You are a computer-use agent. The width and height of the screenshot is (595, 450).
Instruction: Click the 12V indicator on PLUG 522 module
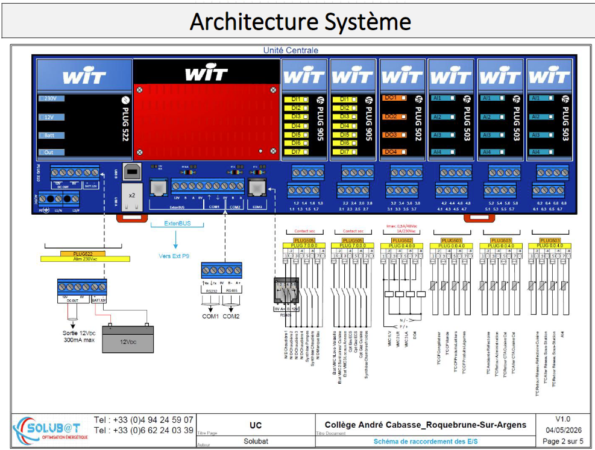point(52,118)
